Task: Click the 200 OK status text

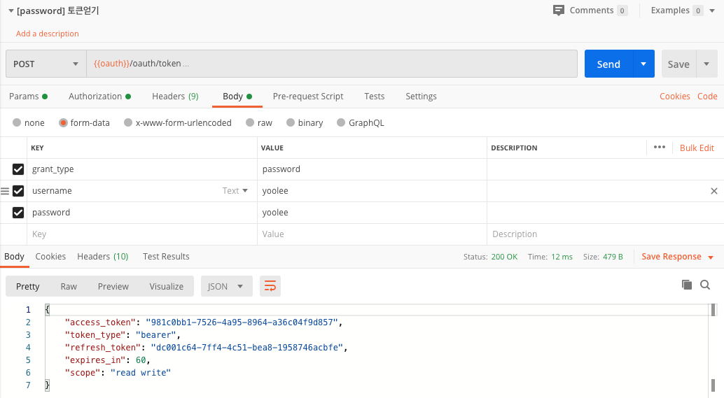Action: [504, 257]
